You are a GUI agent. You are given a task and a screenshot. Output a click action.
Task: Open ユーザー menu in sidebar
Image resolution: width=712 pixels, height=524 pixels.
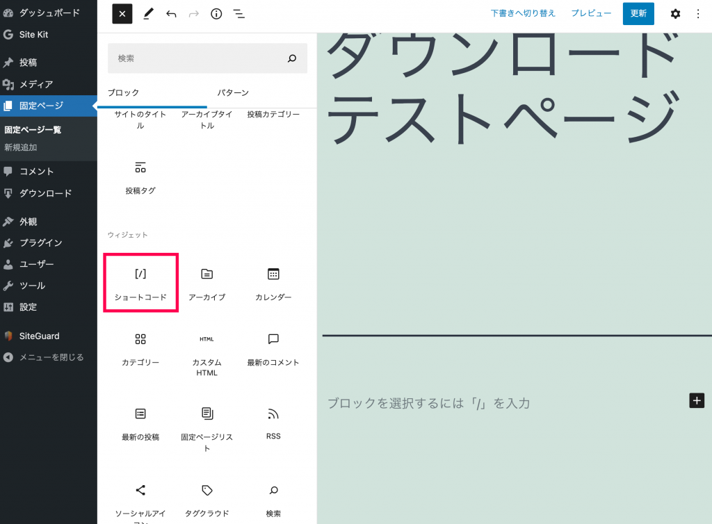[49, 264]
